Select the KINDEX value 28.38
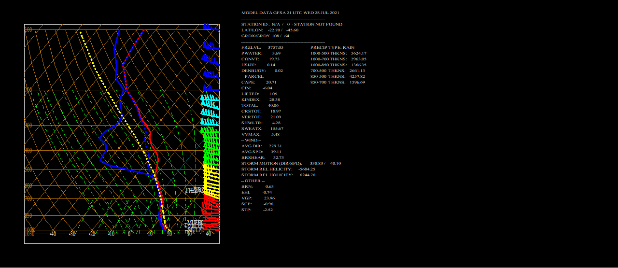 (274, 99)
